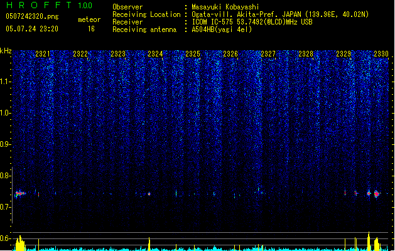395x251 pixels.
Task: Click the kHz axis unit label
Action: [x=6, y=51]
